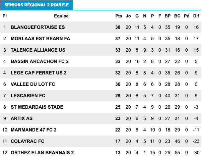Viewport: 202px width, 161px height.
Task: Open Bassin Arcachon FC 2 team
Action: pos(40,61)
